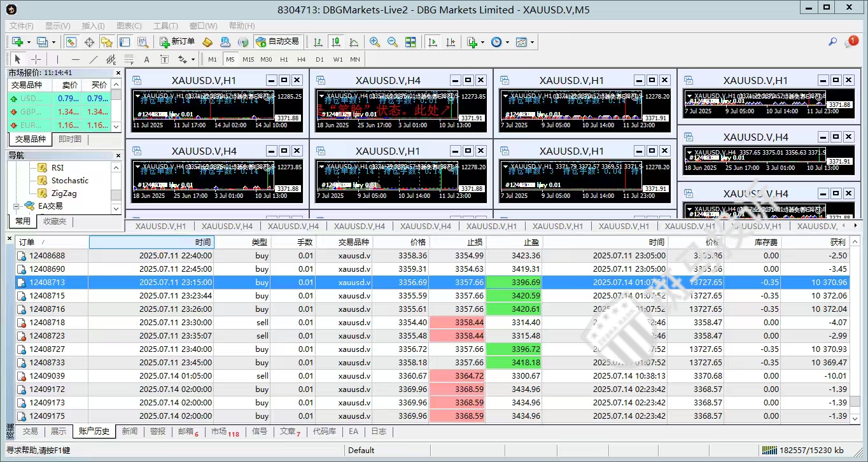Open MetaEditor with the yellow book icon

click(x=207, y=42)
